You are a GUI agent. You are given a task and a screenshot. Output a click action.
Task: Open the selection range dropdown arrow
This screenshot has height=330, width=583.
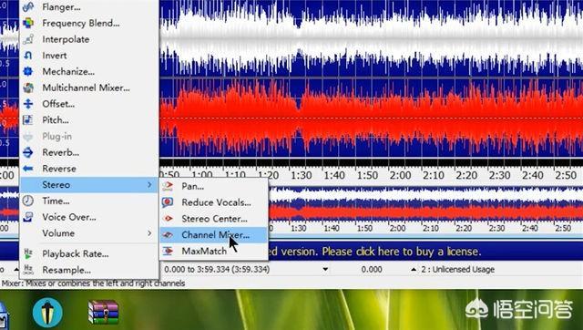[x=325, y=269]
